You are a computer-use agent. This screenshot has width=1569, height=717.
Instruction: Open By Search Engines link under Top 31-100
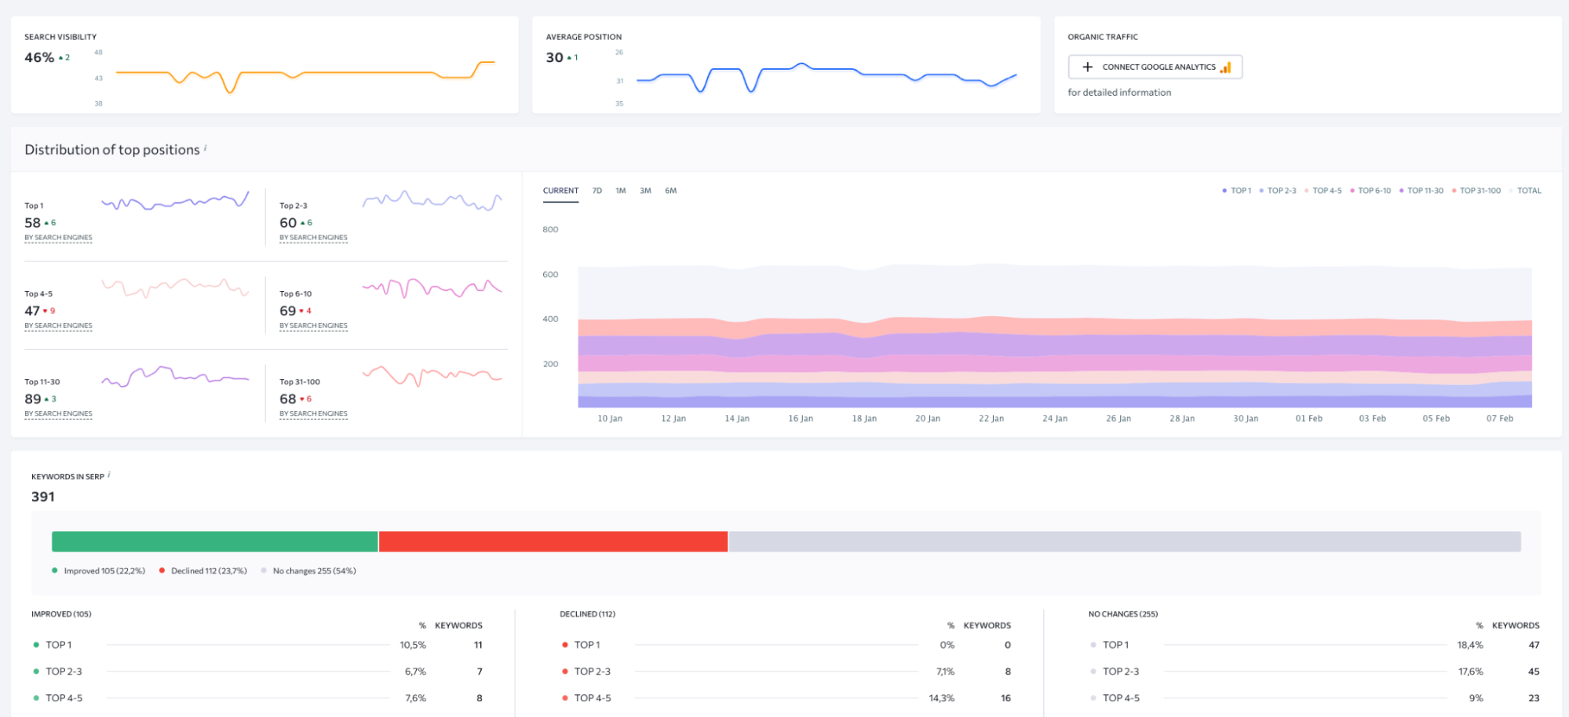pos(313,413)
